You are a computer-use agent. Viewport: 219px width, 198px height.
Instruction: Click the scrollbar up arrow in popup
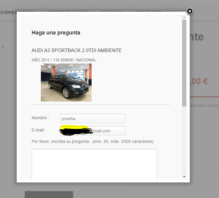[x=184, y=17]
